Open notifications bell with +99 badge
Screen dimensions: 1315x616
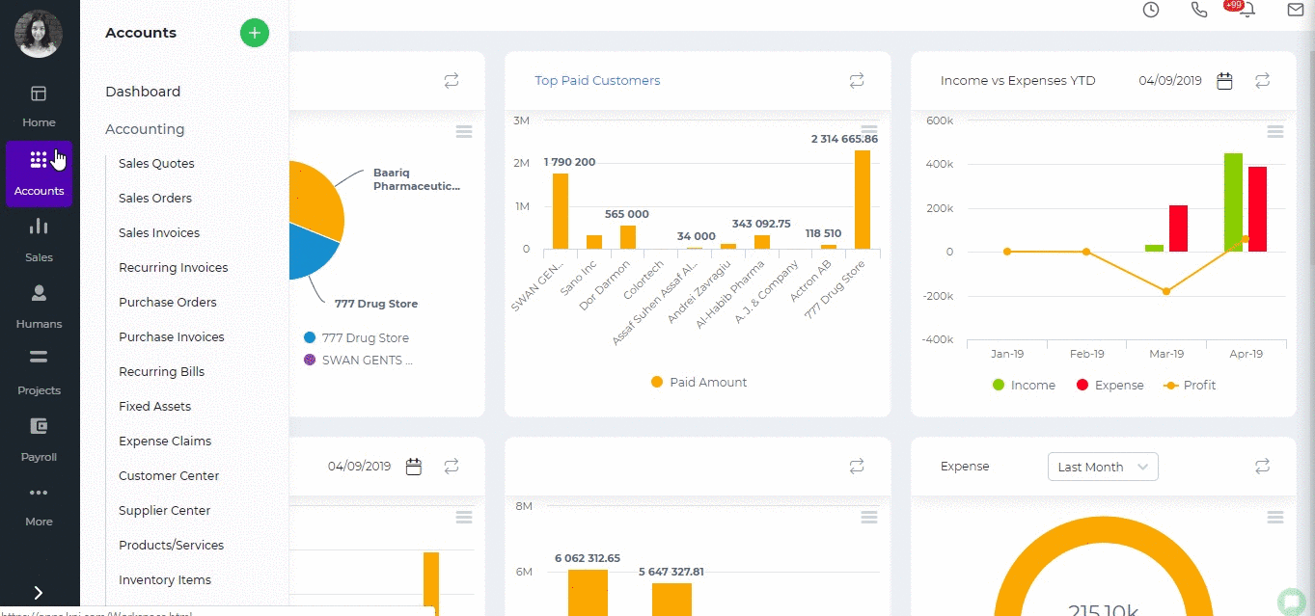coord(1246,9)
